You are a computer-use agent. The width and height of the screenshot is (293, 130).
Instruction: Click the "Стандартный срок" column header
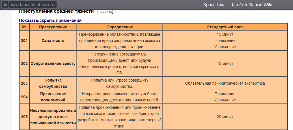coord(225,27)
